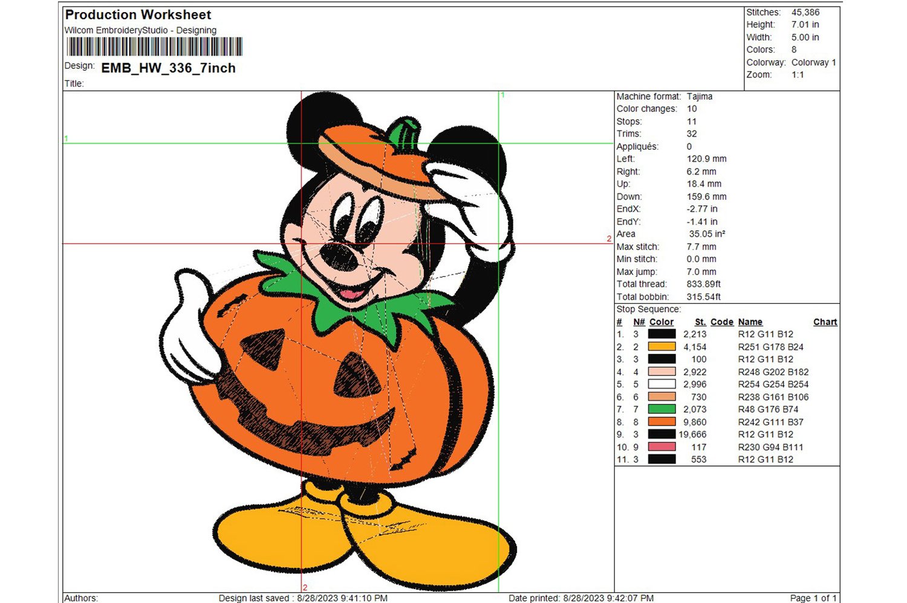The image size is (907, 603).
Task: Click the "Name" column header
Action: pyautogui.click(x=750, y=322)
